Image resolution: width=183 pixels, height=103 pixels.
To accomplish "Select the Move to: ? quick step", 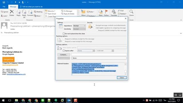I will tap(50, 11).
